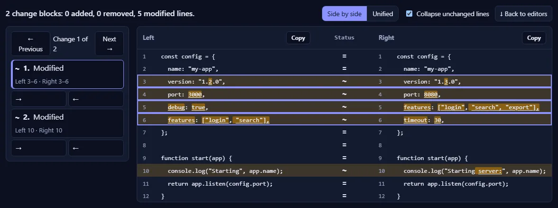Click right line function start(app) {
Viewport: 558px width, 208px height.
[x=432, y=158]
